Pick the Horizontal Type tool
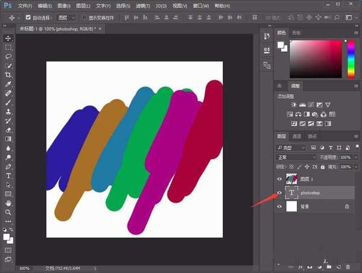Viewport: 362px width, 273px height. coord(8,175)
